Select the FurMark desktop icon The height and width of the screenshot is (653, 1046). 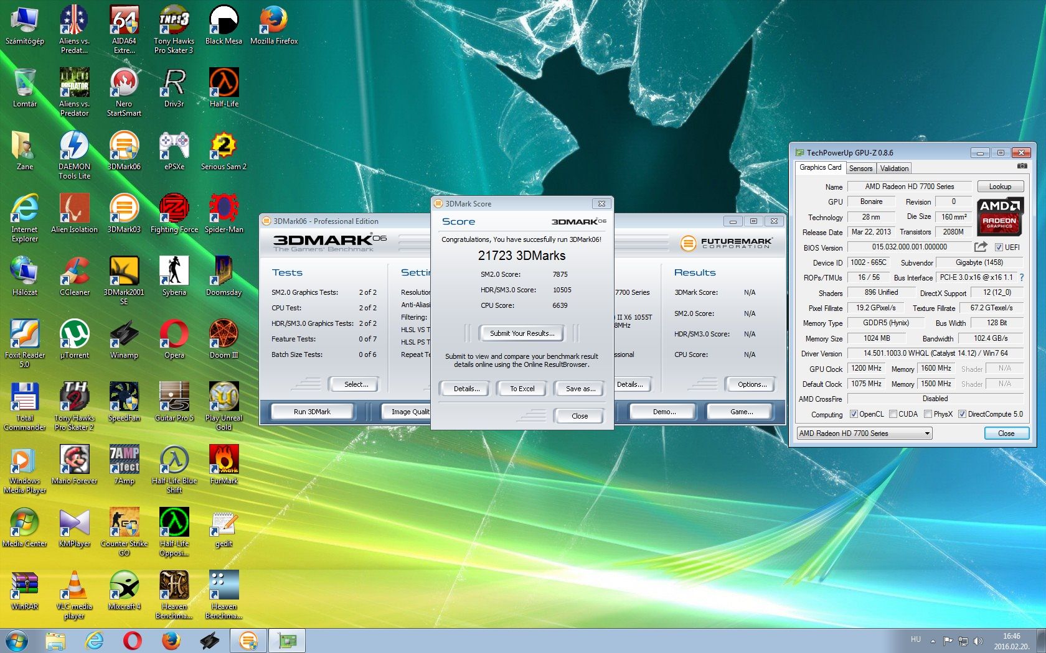(224, 465)
